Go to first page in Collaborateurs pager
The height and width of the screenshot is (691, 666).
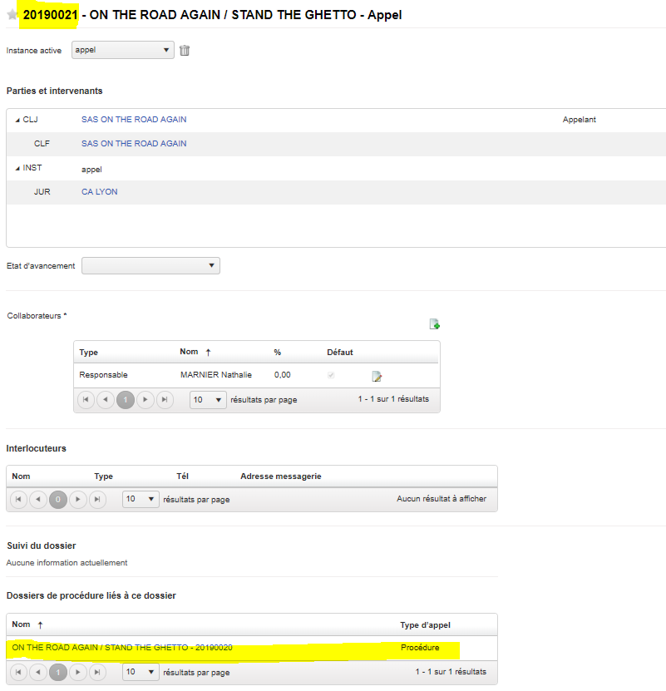[x=86, y=400]
